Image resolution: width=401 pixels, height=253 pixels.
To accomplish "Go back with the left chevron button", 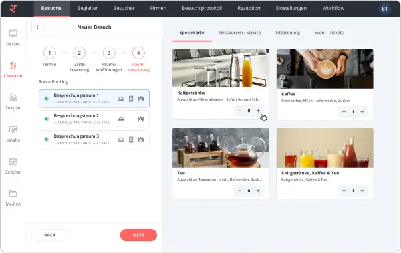I will [37, 27].
